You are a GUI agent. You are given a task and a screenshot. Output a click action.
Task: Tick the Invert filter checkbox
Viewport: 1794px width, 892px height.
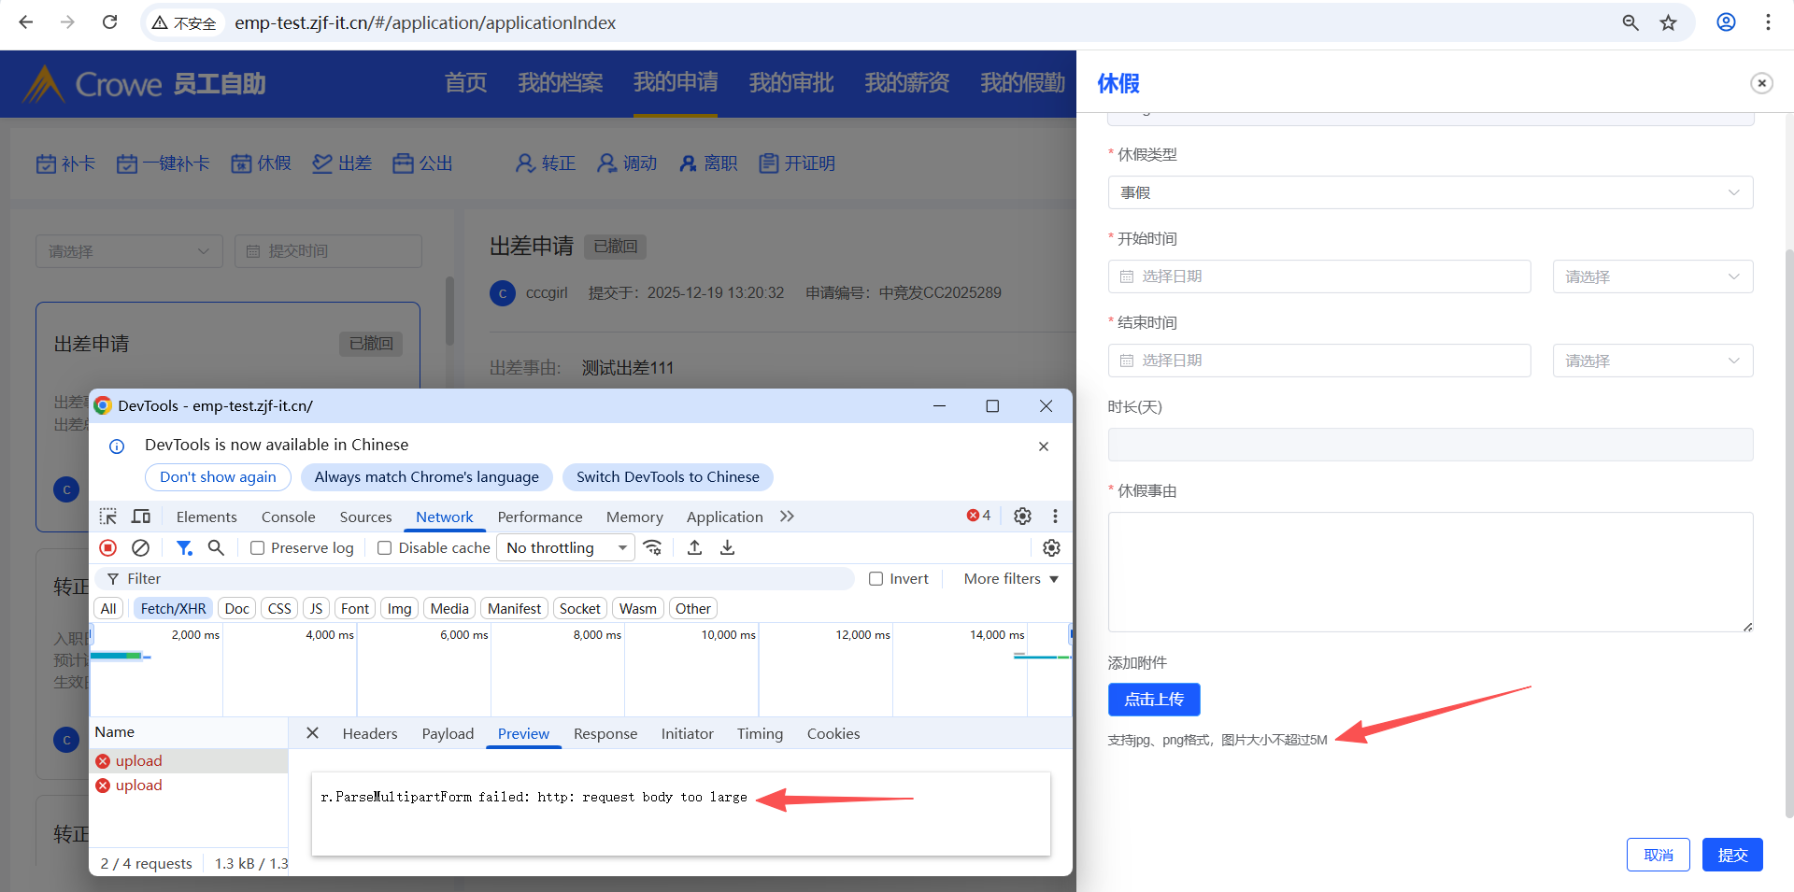[x=876, y=579]
